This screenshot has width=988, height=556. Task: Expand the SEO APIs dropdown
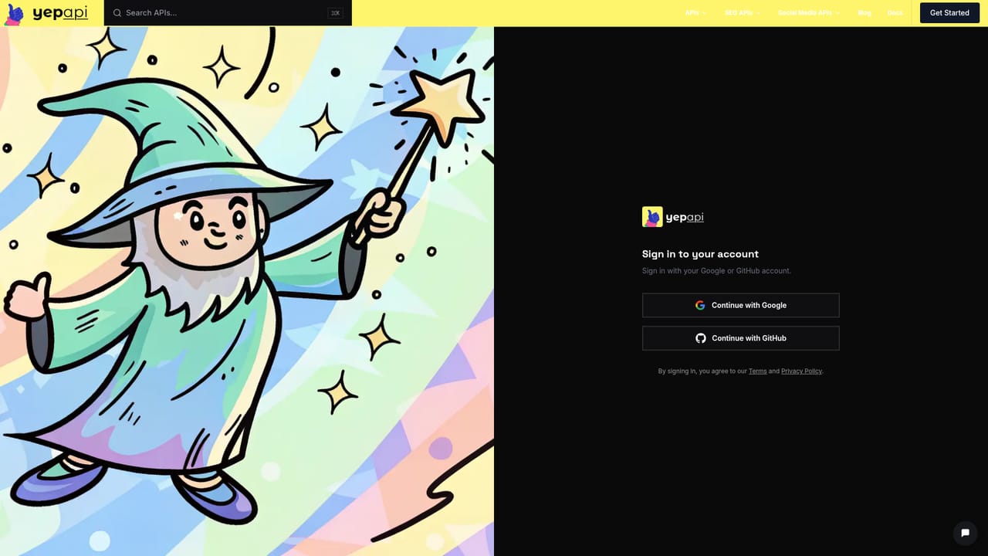click(x=742, y=13)
